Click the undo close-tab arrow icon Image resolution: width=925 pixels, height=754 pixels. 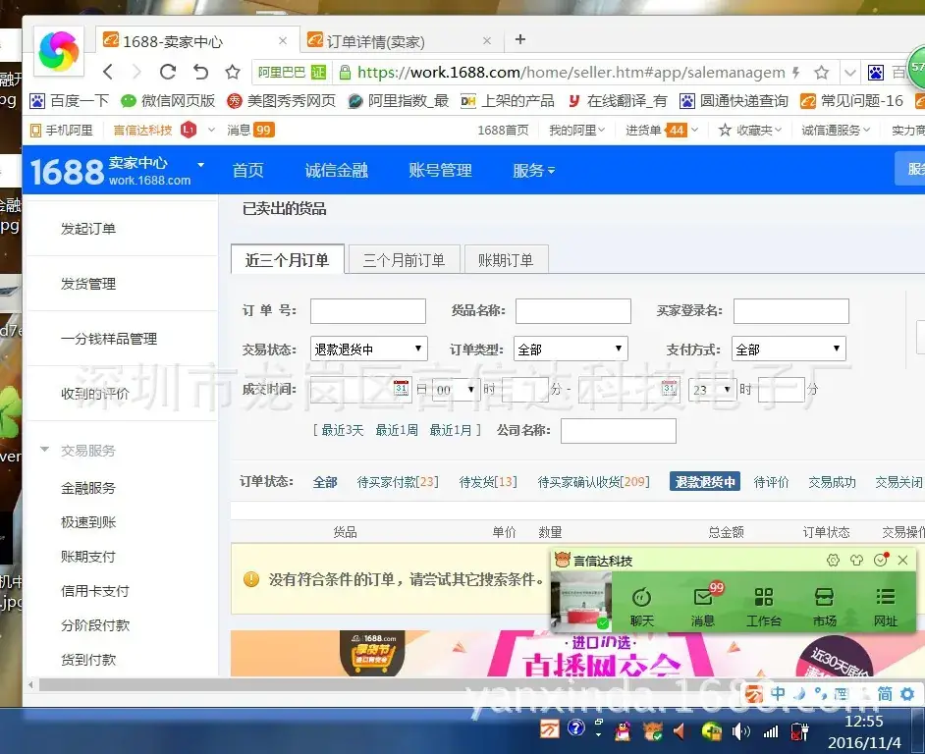click(201, 72)
